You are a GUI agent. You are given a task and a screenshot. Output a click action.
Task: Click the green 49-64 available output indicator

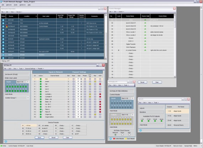[x=161, y=121]
